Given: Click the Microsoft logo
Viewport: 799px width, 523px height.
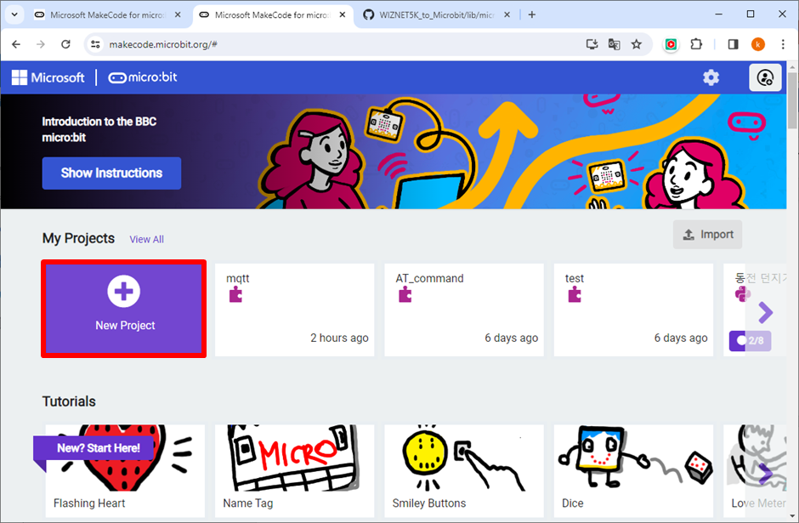Looking at the screenshot, I should pos(48,77).
